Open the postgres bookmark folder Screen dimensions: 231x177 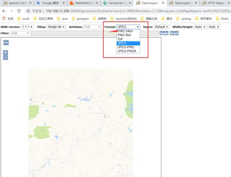click(80, 19)
